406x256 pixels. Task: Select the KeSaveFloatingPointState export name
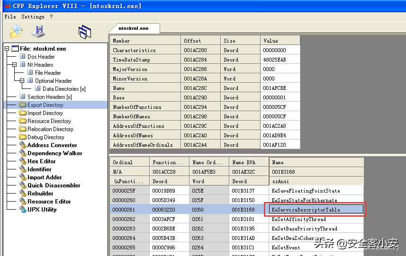(x=316, y=191)
